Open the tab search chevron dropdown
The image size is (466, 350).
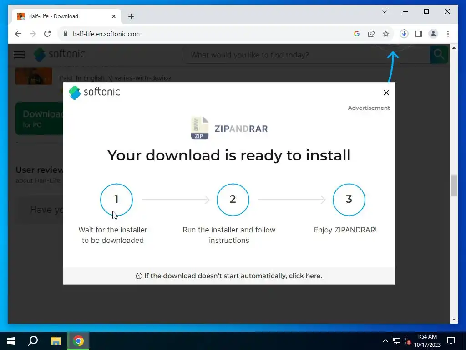pyautogui.click(x=384, y=11)
